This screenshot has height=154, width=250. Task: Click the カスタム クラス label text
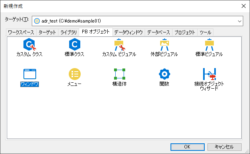[x=29, y=54]
